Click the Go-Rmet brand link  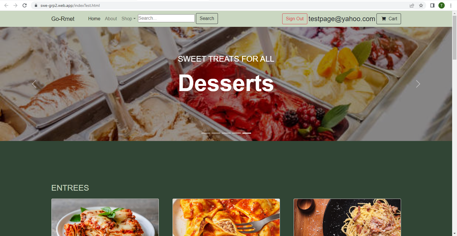(x=63, y=19)
